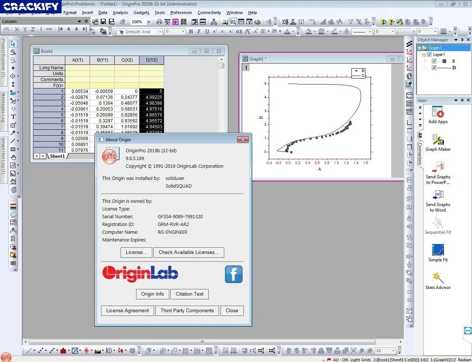The height and width of the screenshot is (362, 472).
Task: Open the Gadgets menu
Action: coord(142,13)
